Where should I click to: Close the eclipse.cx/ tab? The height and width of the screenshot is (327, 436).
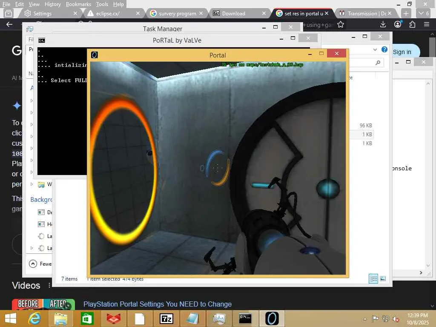coord(138,13)
